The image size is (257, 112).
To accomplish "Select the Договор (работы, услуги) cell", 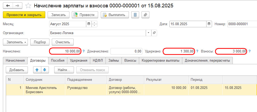I will (125, 90).
